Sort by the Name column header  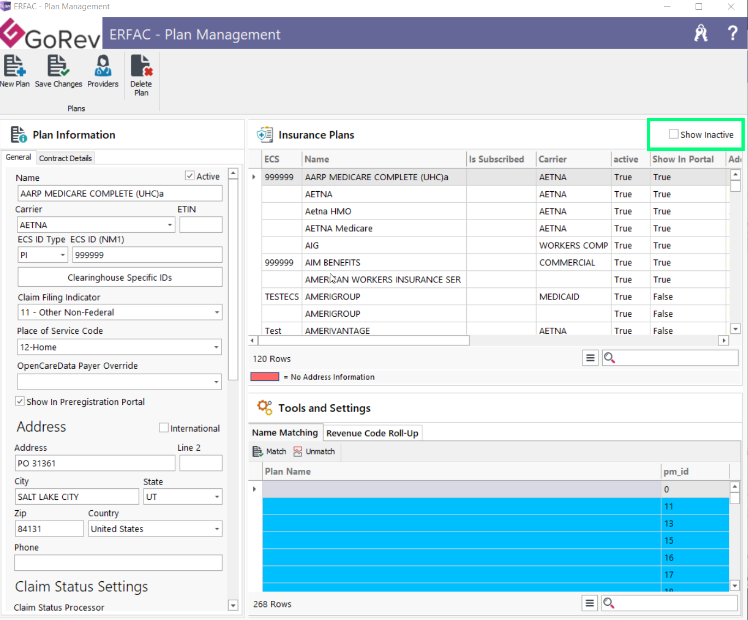pos(384,160)
